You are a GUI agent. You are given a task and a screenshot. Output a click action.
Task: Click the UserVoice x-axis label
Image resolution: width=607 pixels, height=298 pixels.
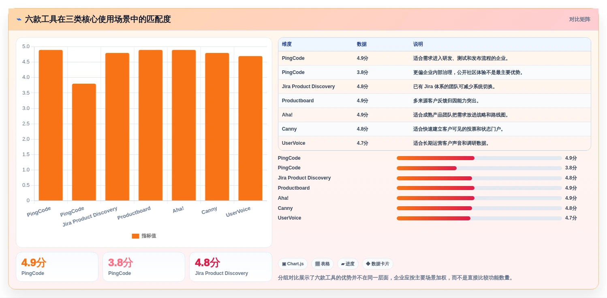click(x=238, y=211)
